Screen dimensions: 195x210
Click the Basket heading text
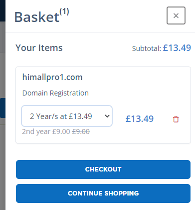(37, 17)
